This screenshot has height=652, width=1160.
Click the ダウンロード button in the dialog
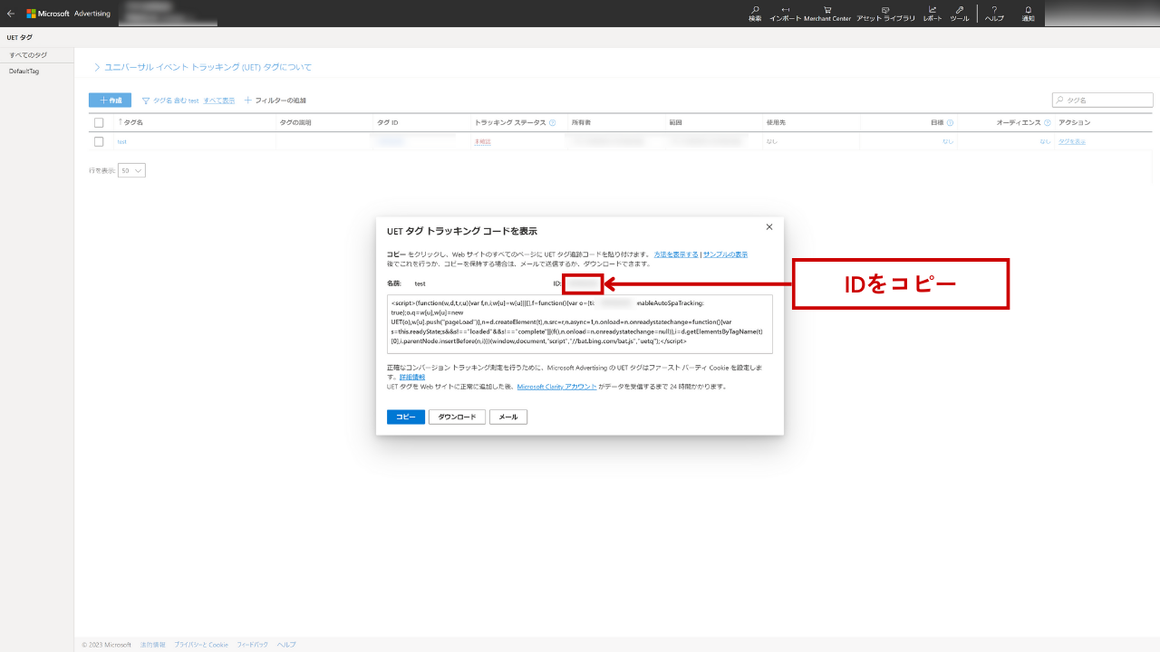point(457,417)
